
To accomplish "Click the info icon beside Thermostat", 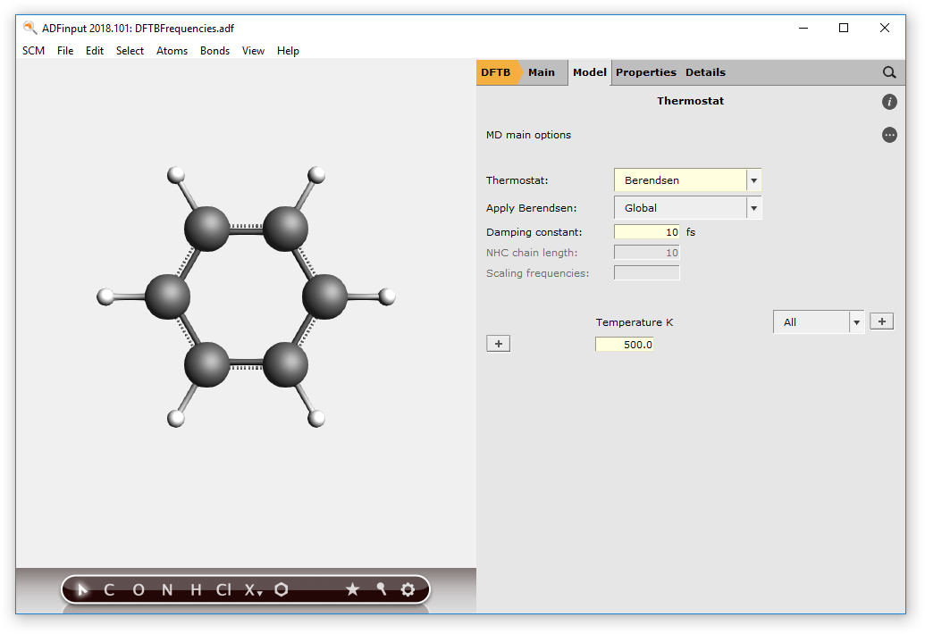I will point(889,102).
